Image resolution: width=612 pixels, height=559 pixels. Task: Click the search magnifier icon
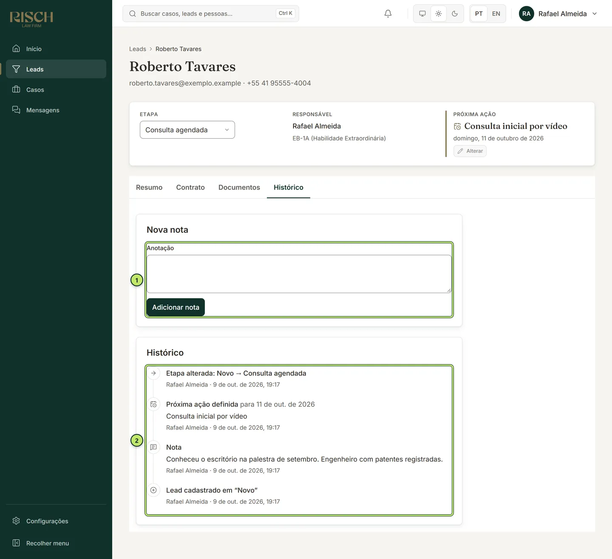point(133,14)
